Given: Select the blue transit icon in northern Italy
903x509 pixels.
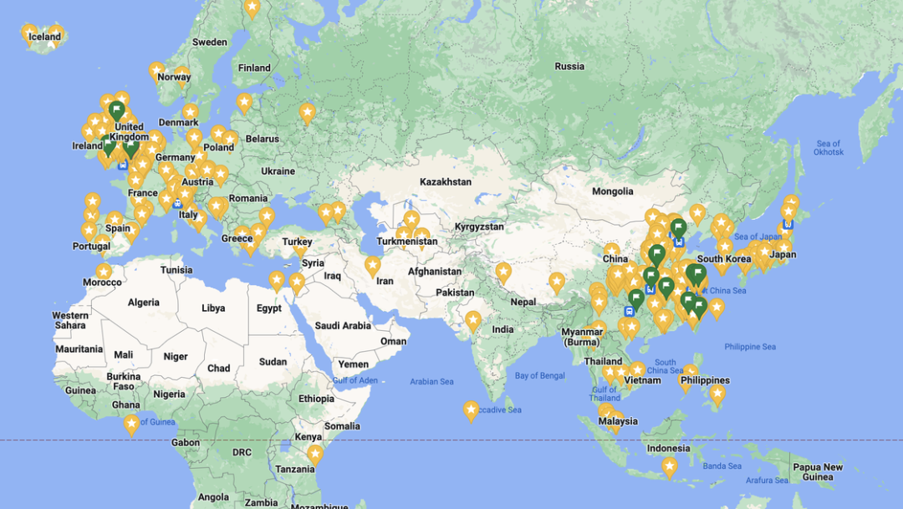Looking at the screenshot, I should point(177,202).
